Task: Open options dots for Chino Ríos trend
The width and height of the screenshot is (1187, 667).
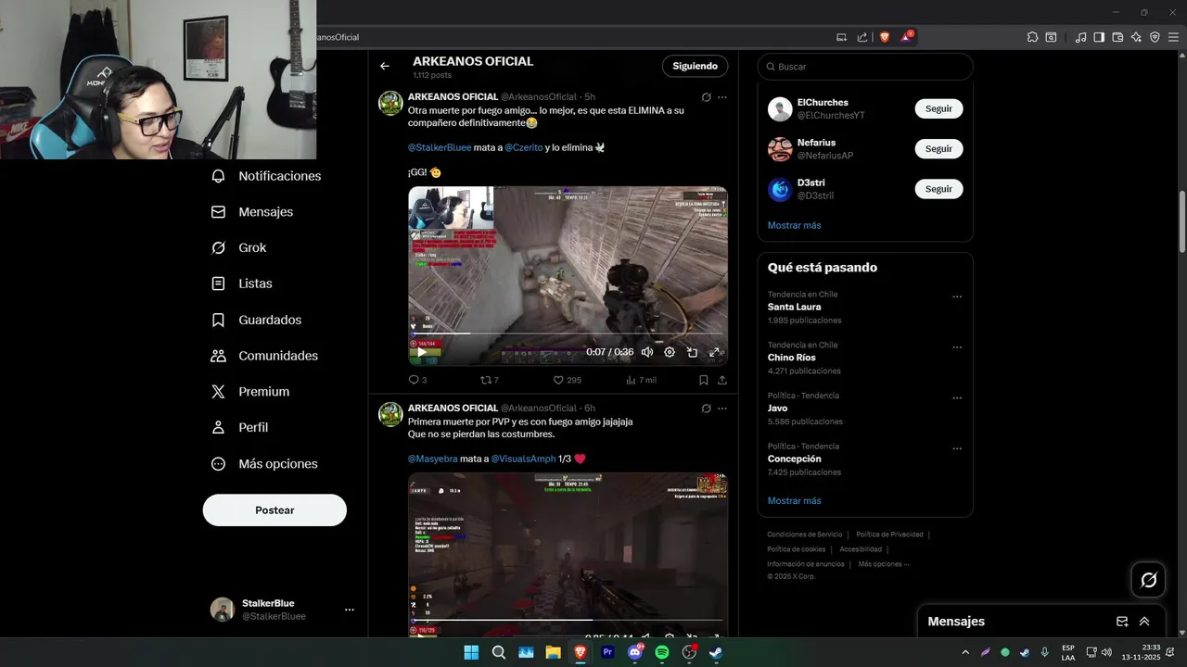Action: (x=957, y=348)
